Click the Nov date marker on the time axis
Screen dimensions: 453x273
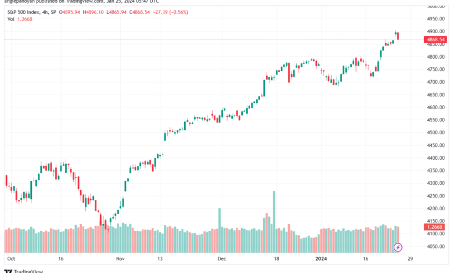click(x=120, y=258)
